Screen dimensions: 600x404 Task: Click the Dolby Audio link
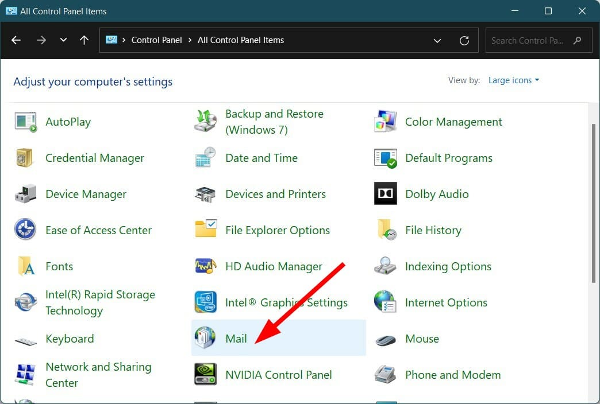(x=437, y=194)
